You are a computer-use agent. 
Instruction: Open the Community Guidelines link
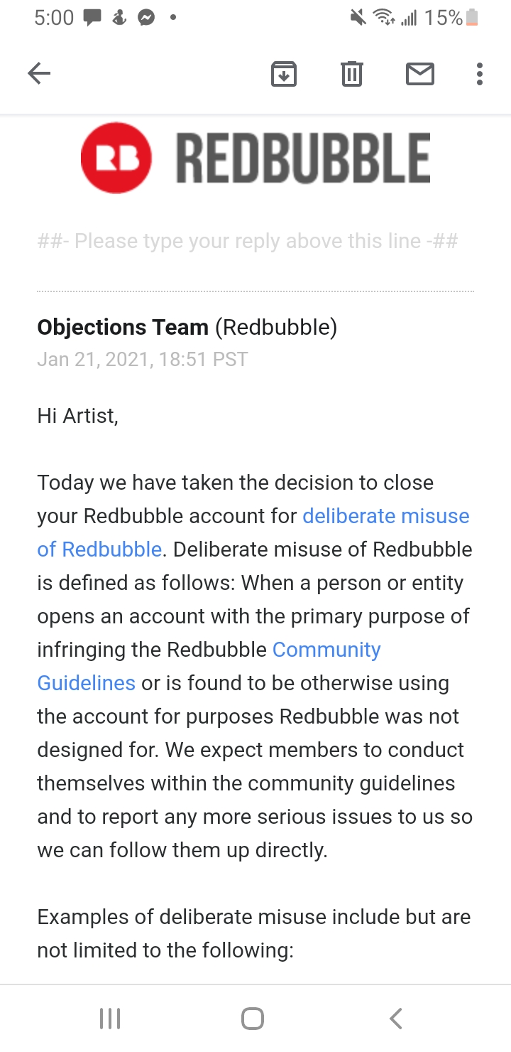(x=326, y=650)
